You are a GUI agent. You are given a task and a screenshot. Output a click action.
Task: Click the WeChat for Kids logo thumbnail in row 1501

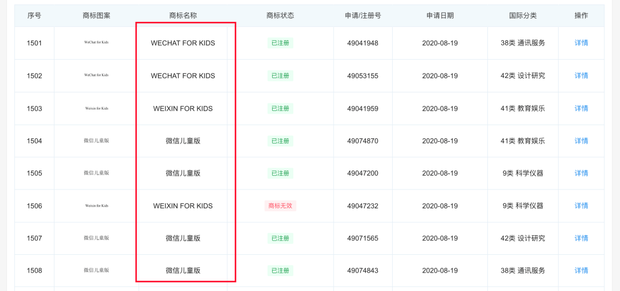click(x=96, y=42)
